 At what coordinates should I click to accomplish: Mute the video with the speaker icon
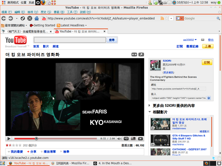coord(120,139)
